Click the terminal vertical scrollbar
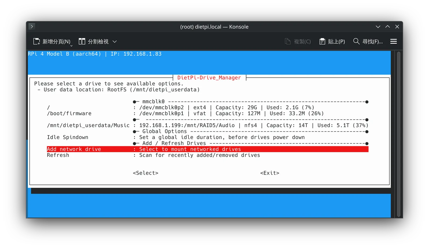 [x=399, y=134]
